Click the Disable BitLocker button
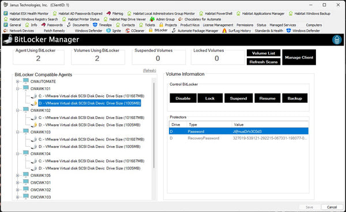 tap(183, 98)
